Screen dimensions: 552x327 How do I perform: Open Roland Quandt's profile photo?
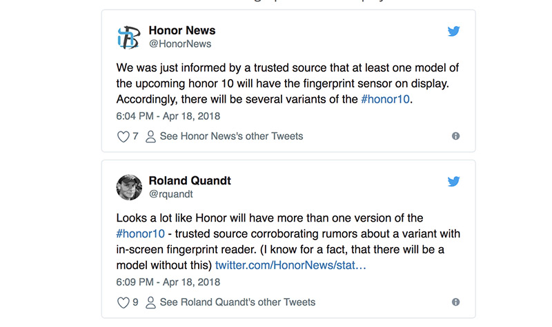tap(129, 187)
